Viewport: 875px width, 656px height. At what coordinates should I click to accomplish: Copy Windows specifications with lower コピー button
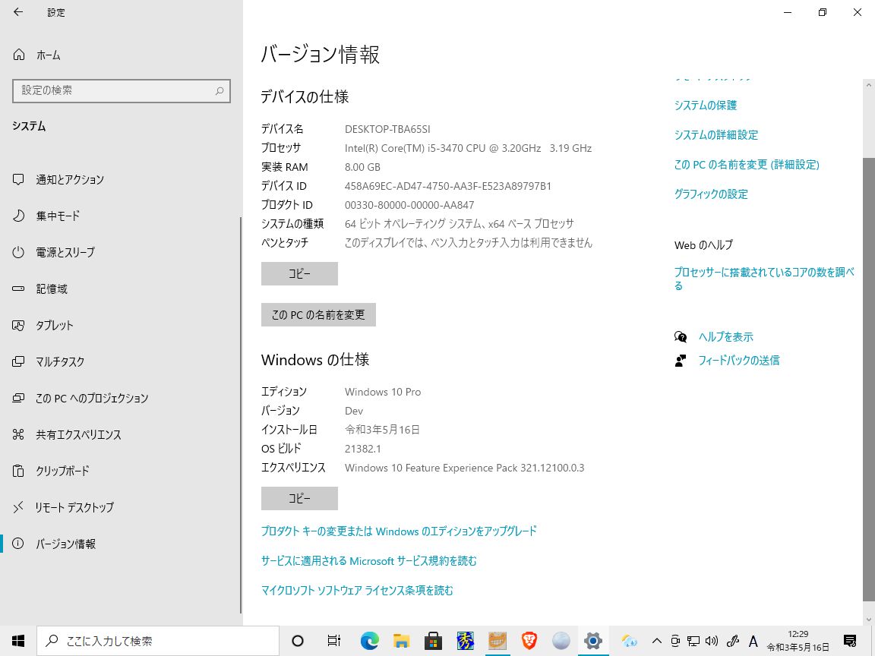pyautogui.click(x=299, y=498)
